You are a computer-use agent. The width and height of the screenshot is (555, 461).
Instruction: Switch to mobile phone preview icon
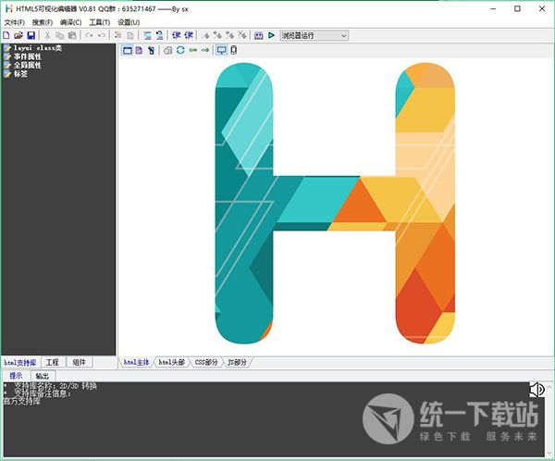233,50
